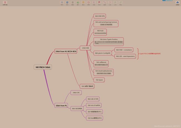181x128 pixels.
Task: Click the 1bit ind of HalfSfn node
Action: [94, 105]
